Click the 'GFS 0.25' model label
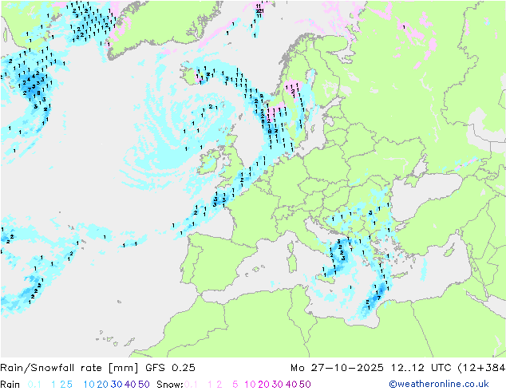The height and width of the screenshot is (391, 506). (170, 368)
